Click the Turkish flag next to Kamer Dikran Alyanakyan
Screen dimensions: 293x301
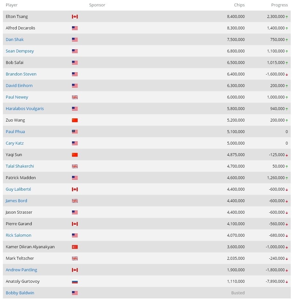pos(75,247)
